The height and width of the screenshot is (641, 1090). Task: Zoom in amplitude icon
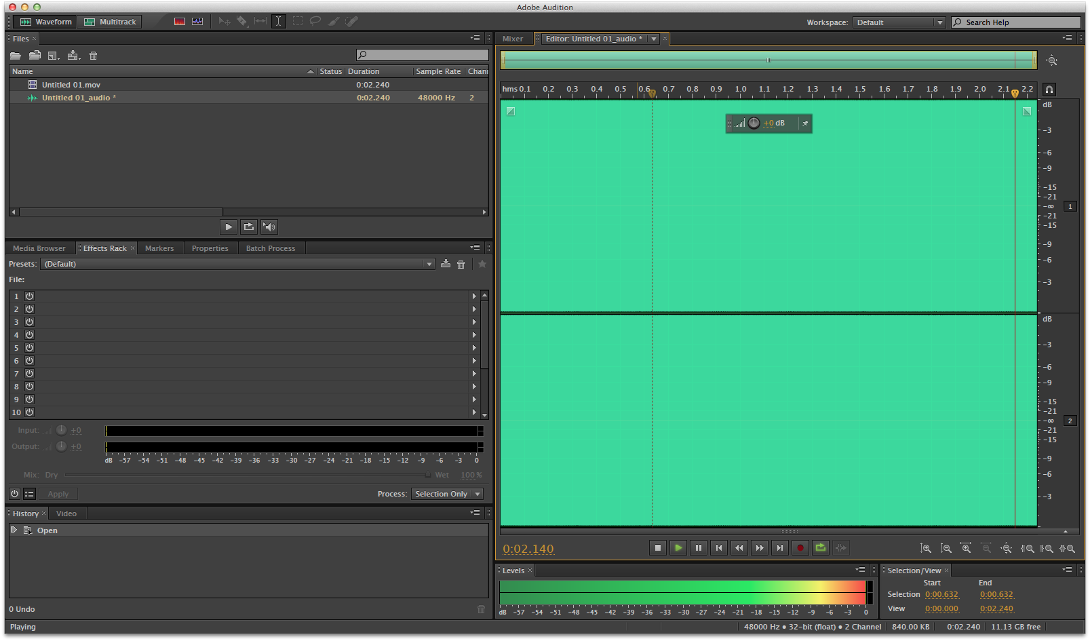(x=925, y=548)
